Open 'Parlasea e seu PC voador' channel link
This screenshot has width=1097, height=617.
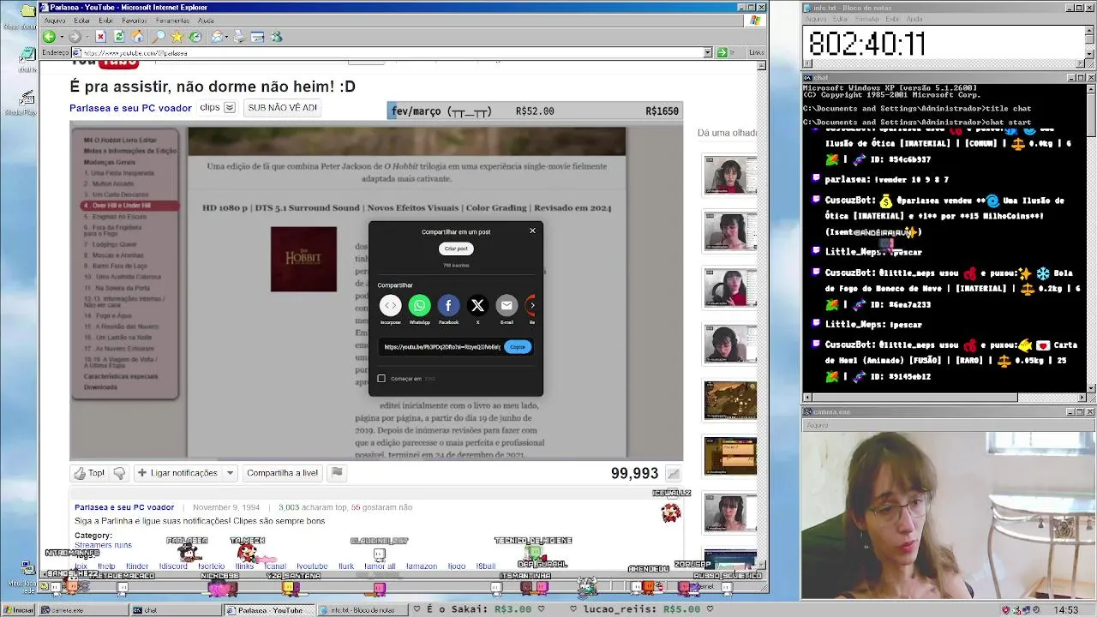130,108
